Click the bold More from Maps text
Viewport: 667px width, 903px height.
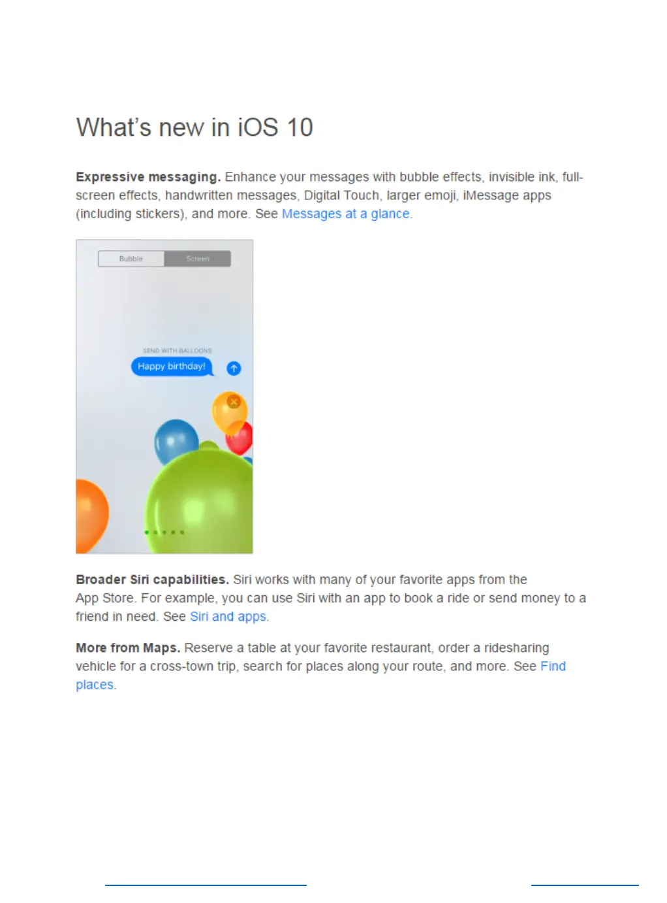point(128,648)
